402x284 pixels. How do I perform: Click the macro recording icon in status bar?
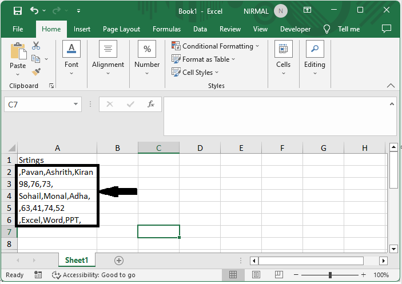click(38, 275)
